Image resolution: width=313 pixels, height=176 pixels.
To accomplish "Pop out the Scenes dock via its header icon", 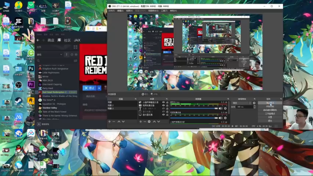I will (135, 99).
